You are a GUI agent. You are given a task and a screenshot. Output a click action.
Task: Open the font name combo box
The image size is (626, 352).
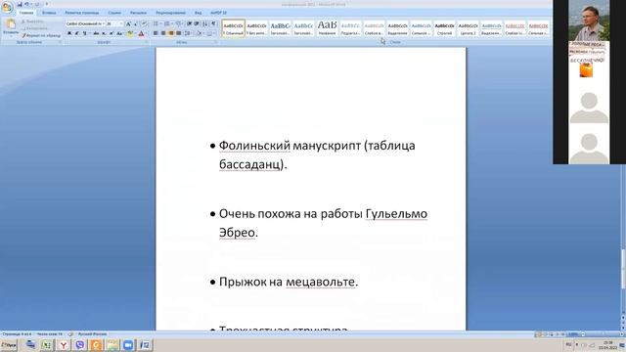coord(85,23)
